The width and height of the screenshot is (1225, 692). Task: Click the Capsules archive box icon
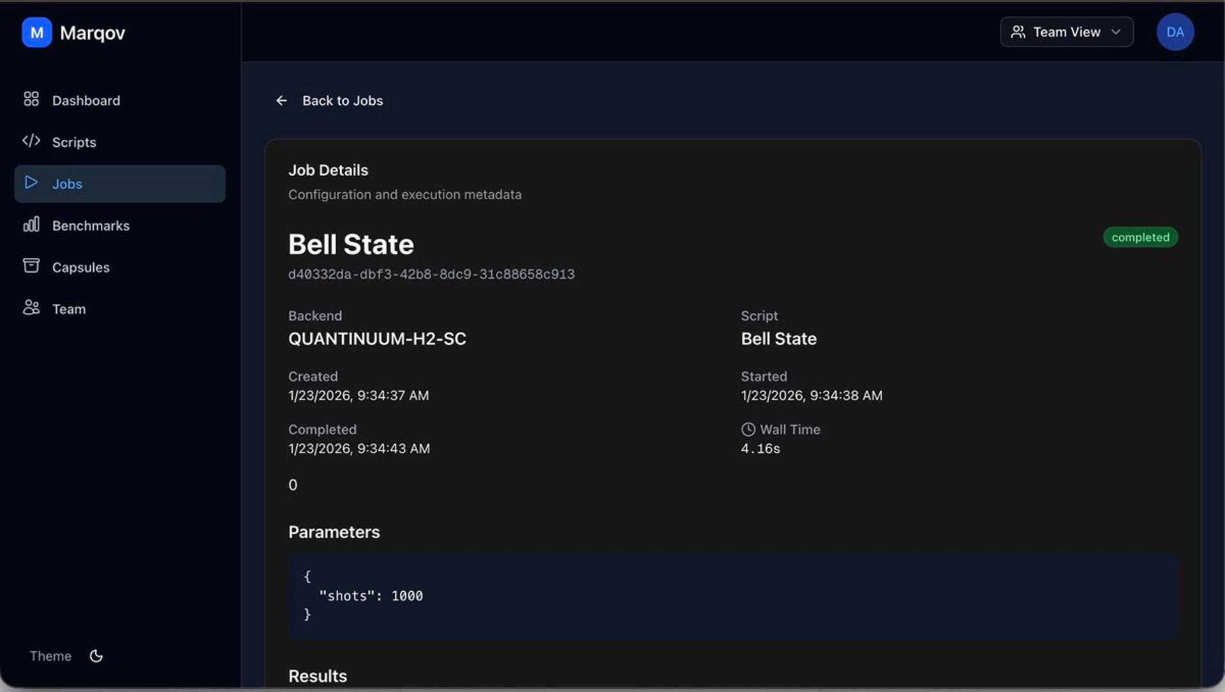click(x=31, y=266)
